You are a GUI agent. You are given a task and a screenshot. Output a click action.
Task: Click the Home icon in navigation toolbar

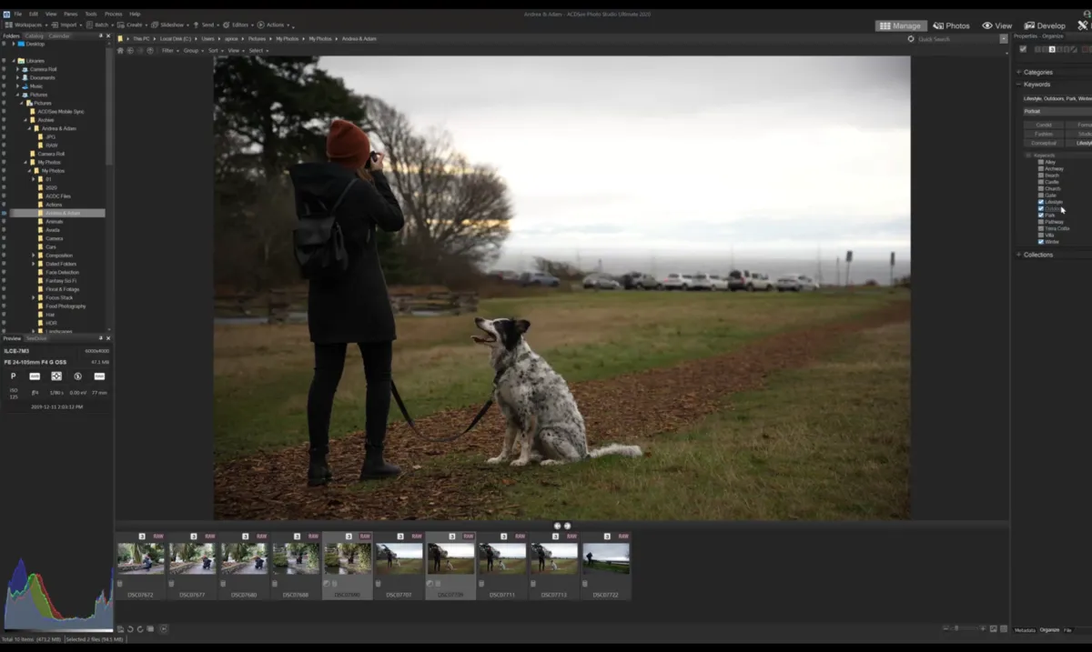click(x=120, y=51)
